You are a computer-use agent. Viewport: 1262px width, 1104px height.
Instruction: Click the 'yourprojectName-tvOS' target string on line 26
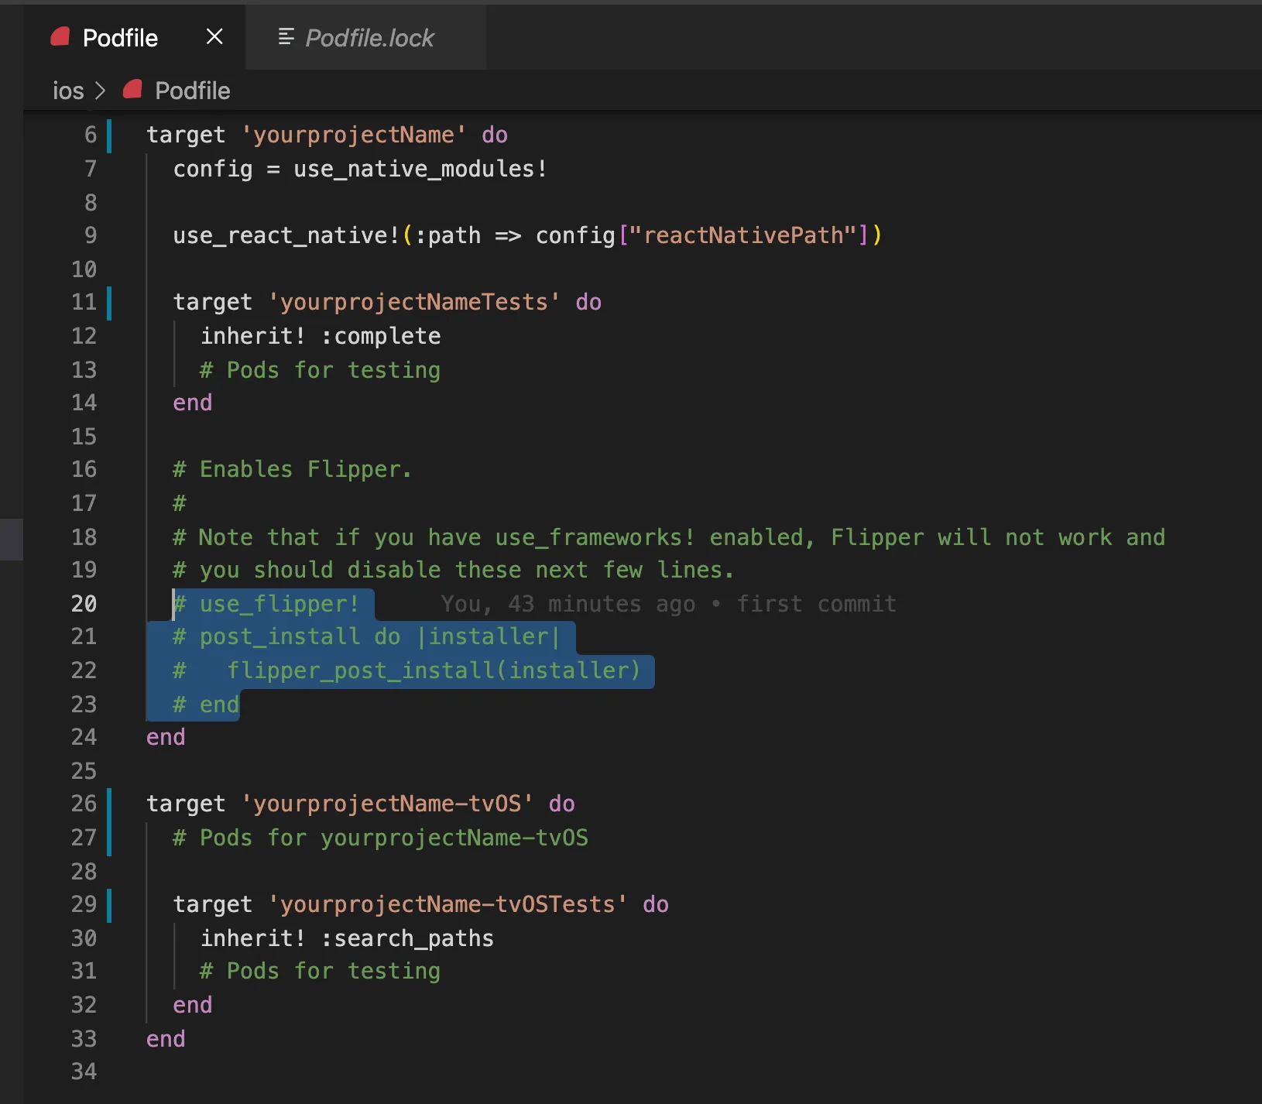[386, 804]
